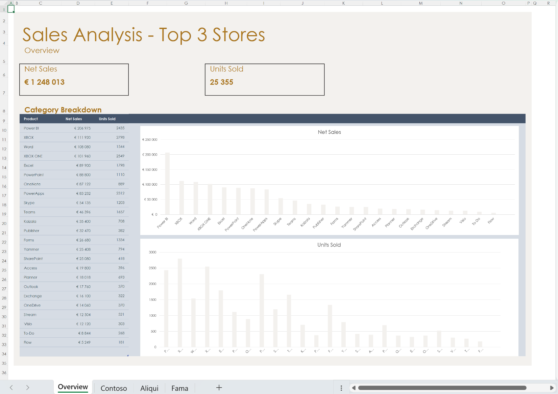Click horizontal scrollbar left arrow
This screenshot has height=394, width=558.
354,388
